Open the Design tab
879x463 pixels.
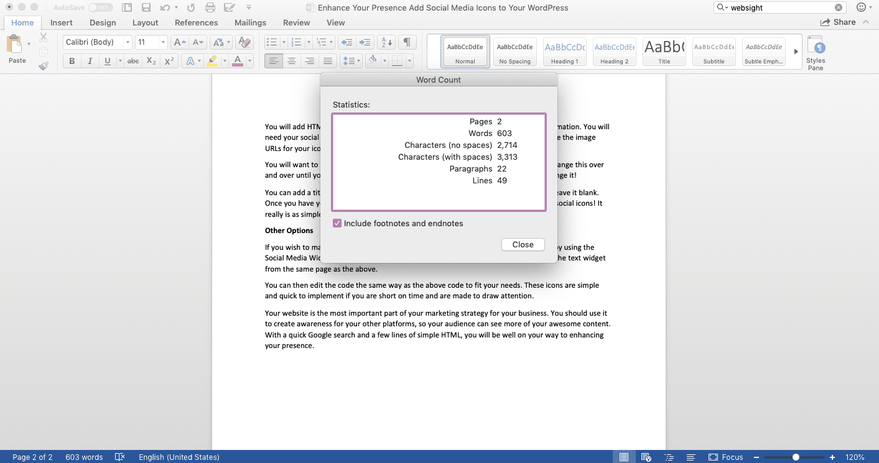103,22
